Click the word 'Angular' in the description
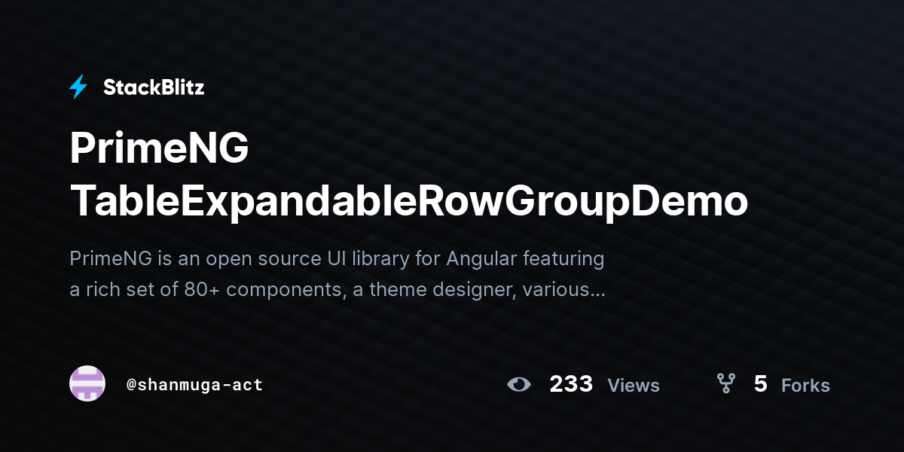Viewport: 904px width, 452px height. [x=481, y=259]
